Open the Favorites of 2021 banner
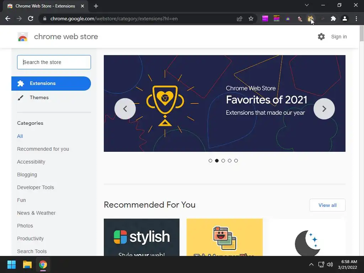The height and width of the screenshot is (273, 364). tap(225, 103)
